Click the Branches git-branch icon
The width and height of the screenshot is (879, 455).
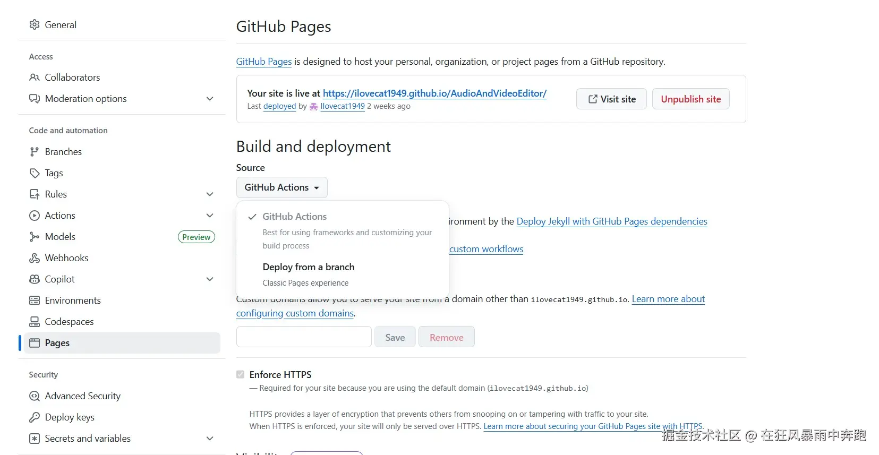(x=35, y=152)
